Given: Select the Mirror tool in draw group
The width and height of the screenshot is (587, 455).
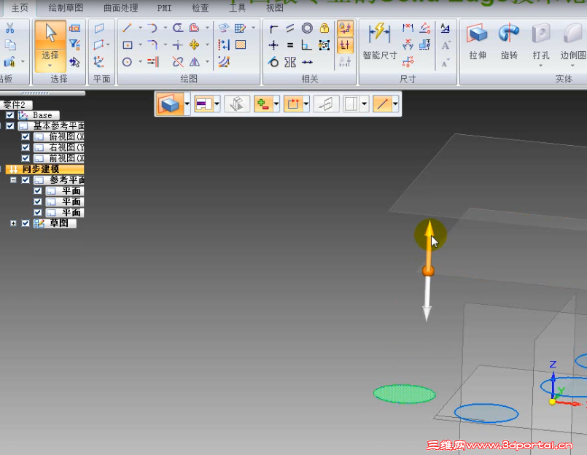Looking at the screenshot, I should [x=194, y=62].
